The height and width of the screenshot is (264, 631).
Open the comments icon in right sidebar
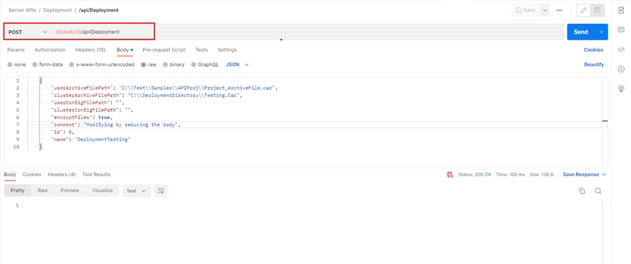pos(621,30)
